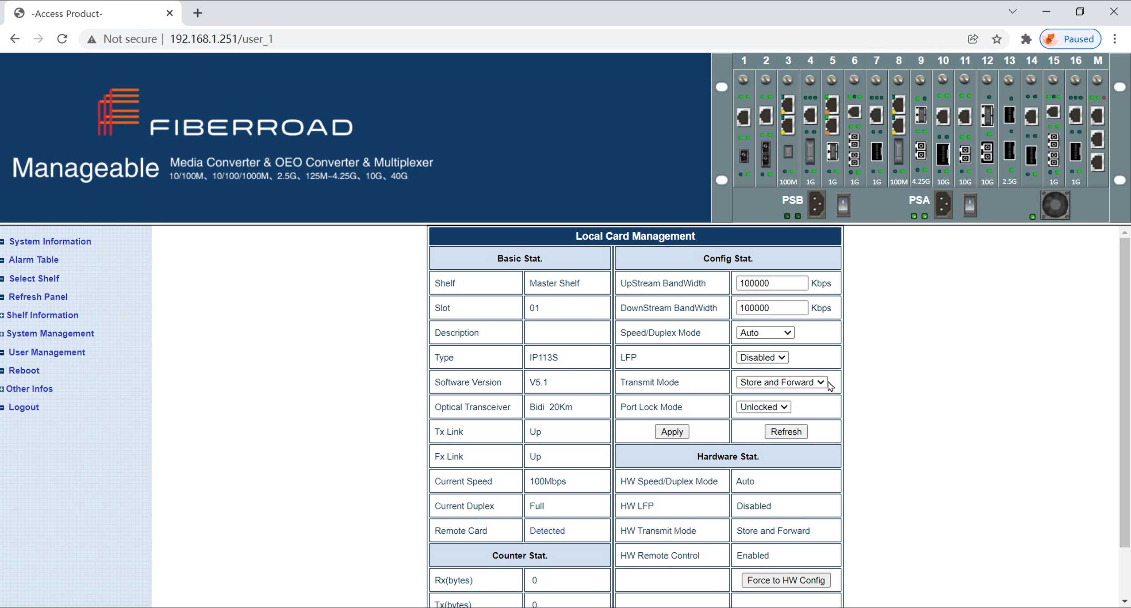Click the Bidi 20Km transceiver value
This screenshot has height=608, width=1131.
click(x=551, y=407)
